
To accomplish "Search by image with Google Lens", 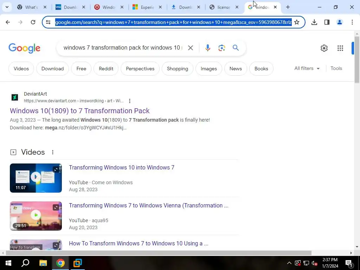I will [221, 48].
